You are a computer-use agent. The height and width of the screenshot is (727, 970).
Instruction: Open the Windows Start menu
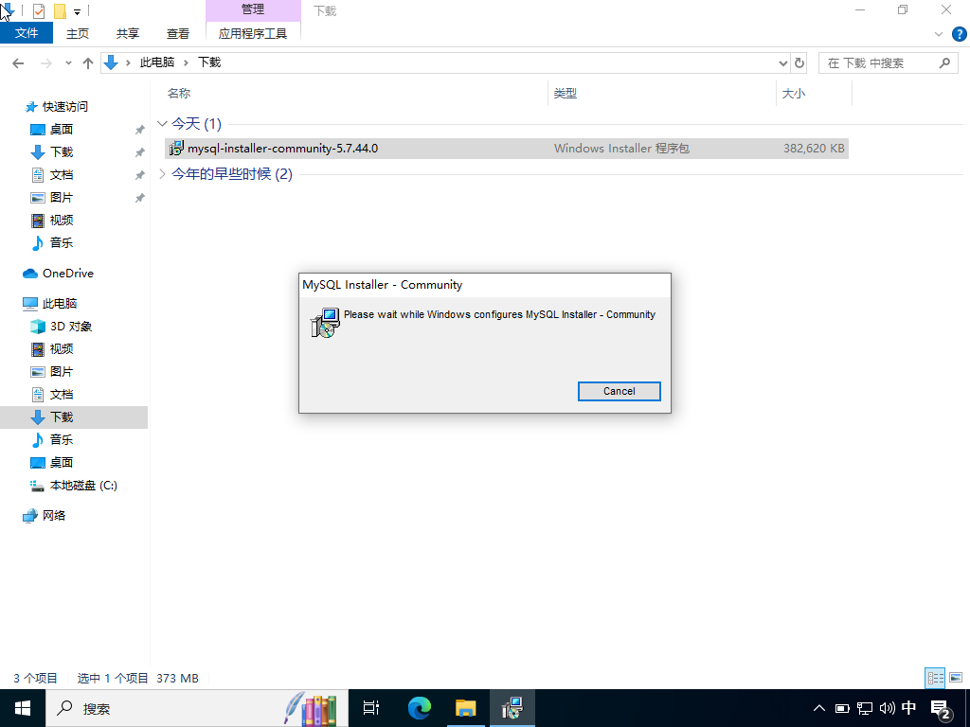coord(23,708)
